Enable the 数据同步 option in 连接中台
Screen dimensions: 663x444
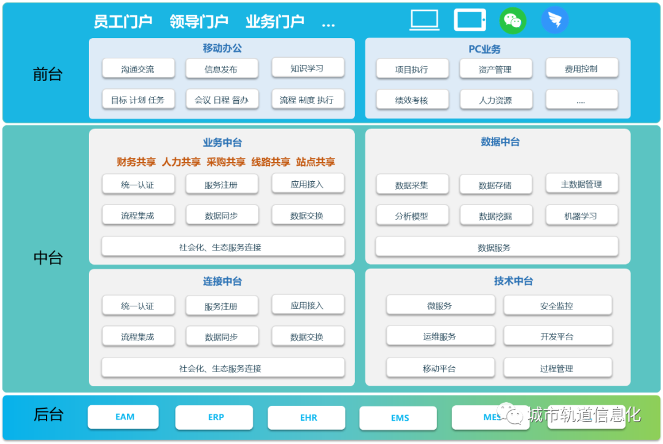pos(222,336)
